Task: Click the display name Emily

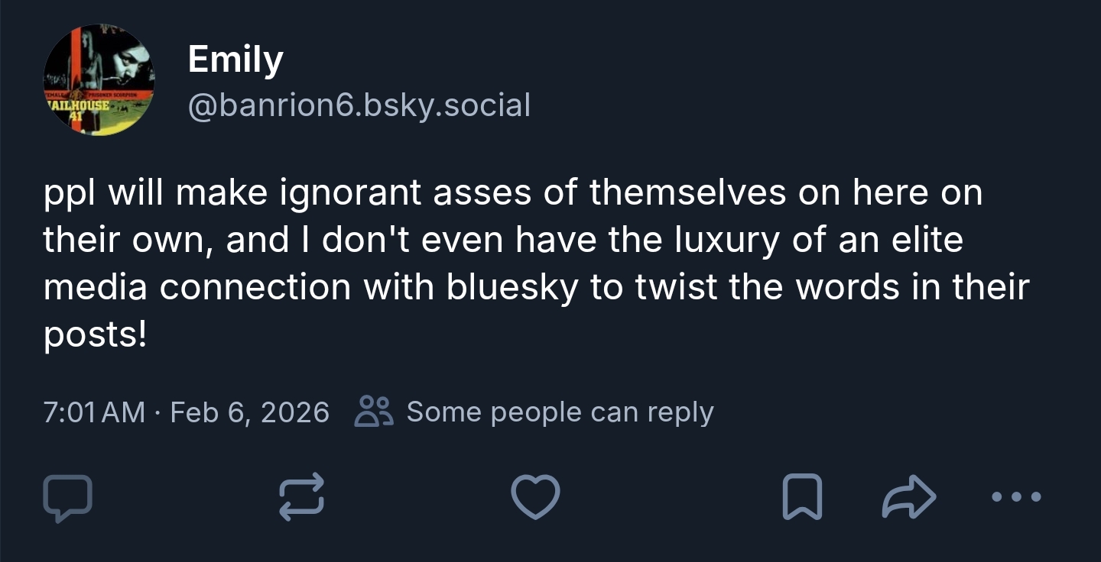Action: click(x=235, y=59)
